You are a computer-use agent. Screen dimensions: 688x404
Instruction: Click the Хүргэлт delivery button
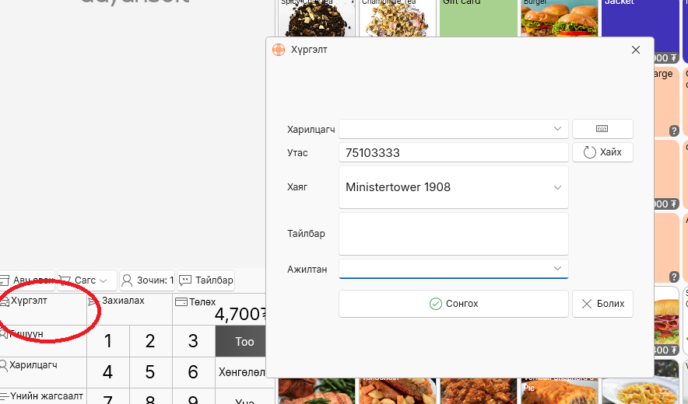43,309
